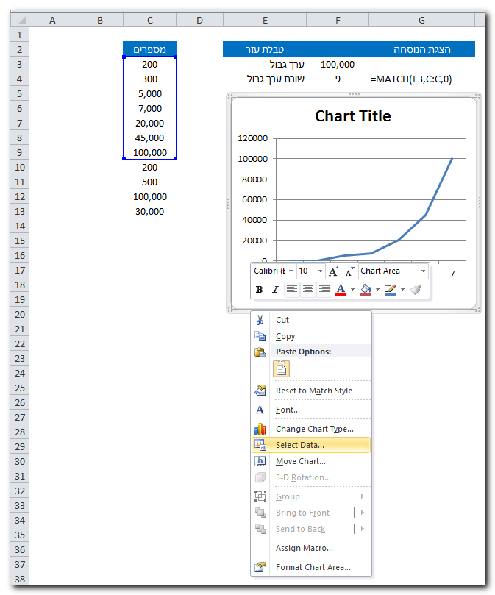Viewport: 495px width, 595px height.
Task: Choose Change Chart Type from context menu
Action: tap(314, 429)
